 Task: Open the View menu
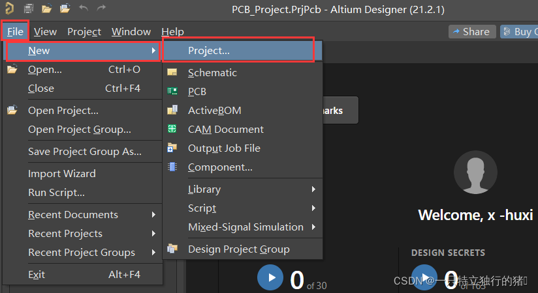click(45, 32)
